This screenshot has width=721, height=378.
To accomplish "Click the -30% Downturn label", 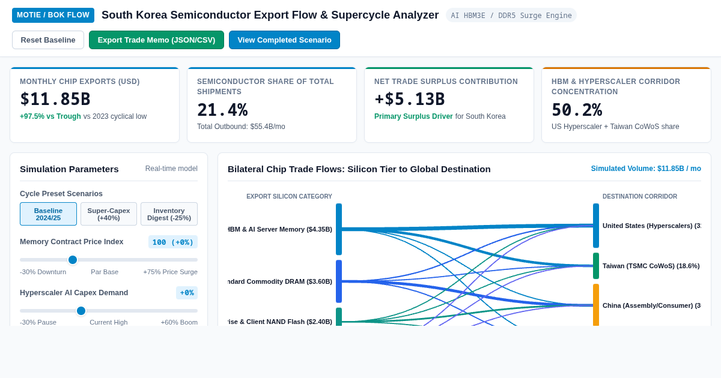I will point(43,272).
